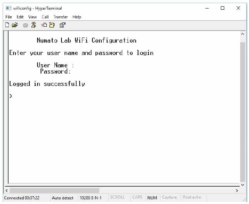Expand the View menu
The image size is (249, 204).
(32, 17)
